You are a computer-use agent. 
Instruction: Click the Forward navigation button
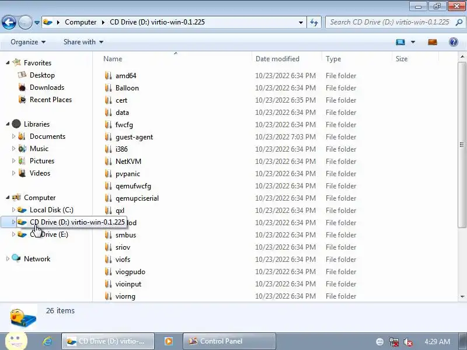(25, 22)
